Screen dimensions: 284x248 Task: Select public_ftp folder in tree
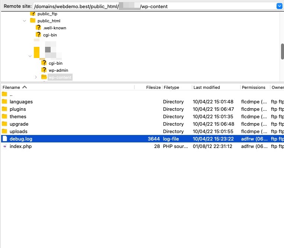[x=47, y=14]
